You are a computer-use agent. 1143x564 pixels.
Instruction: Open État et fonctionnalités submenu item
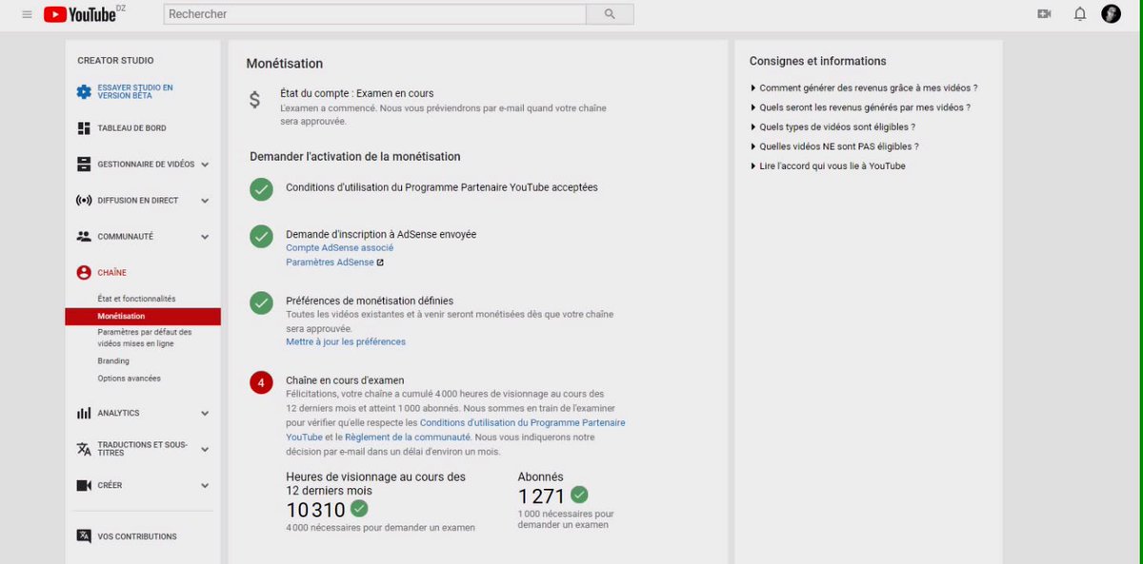tap(136, 299)
